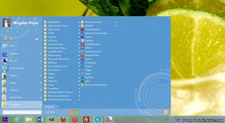Click the green power button icon

77,112
